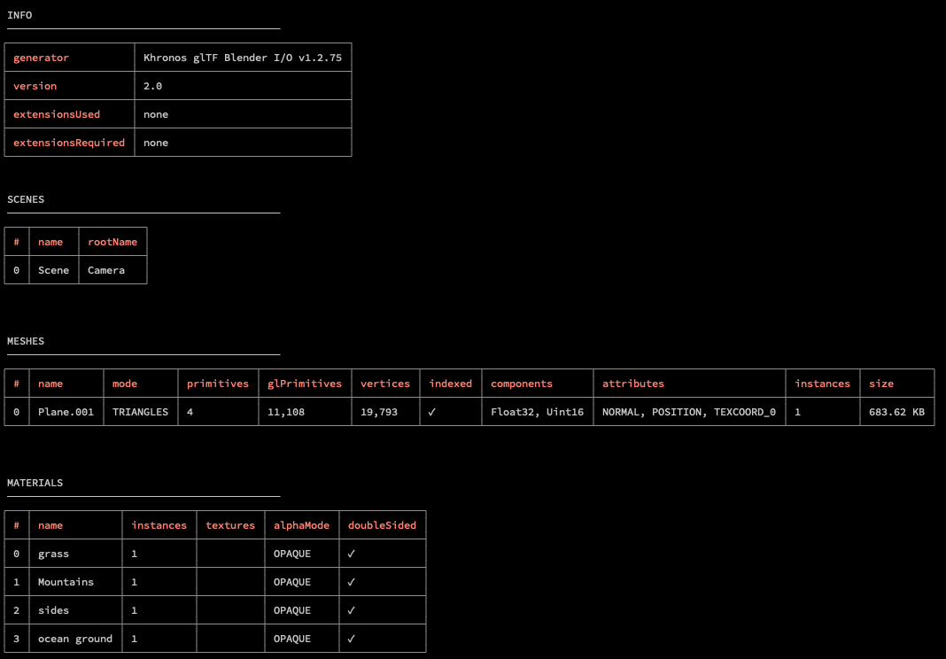
Task: Collapse the SCENES section header
Action: [x=26, y=199]
